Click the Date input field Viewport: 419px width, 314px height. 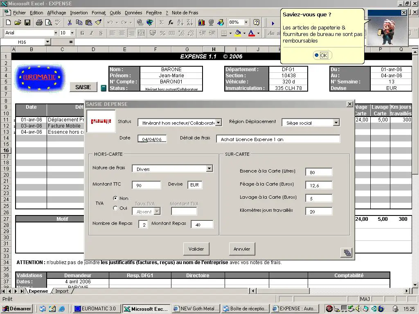coord(152,139)
